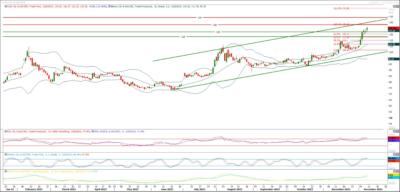Click the Daily OIL & GAS DEV chart title

point(14,2)
